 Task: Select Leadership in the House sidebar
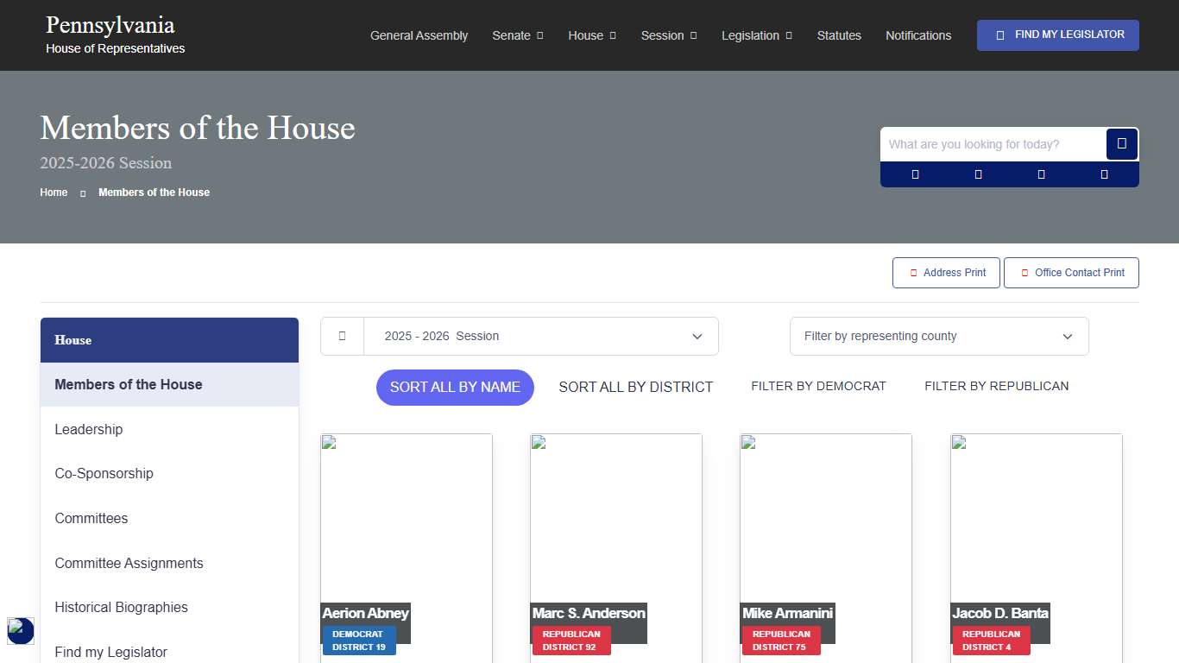[89, 430]
